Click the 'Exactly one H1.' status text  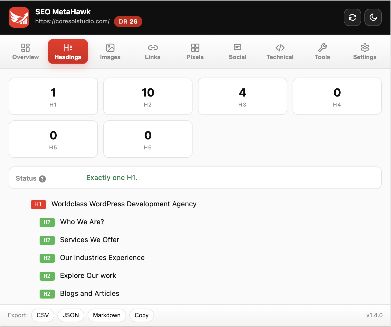tap(112, 178)
